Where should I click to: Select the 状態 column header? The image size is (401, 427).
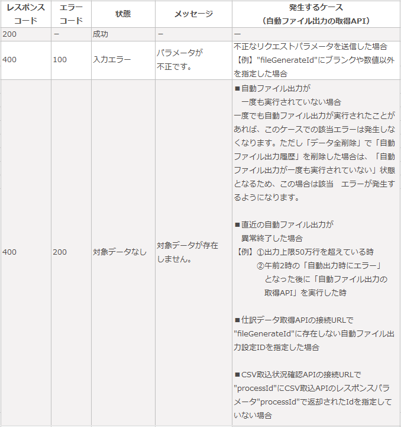(123, 14)
